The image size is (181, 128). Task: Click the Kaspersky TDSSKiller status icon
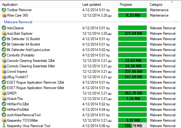coord(4,120)
